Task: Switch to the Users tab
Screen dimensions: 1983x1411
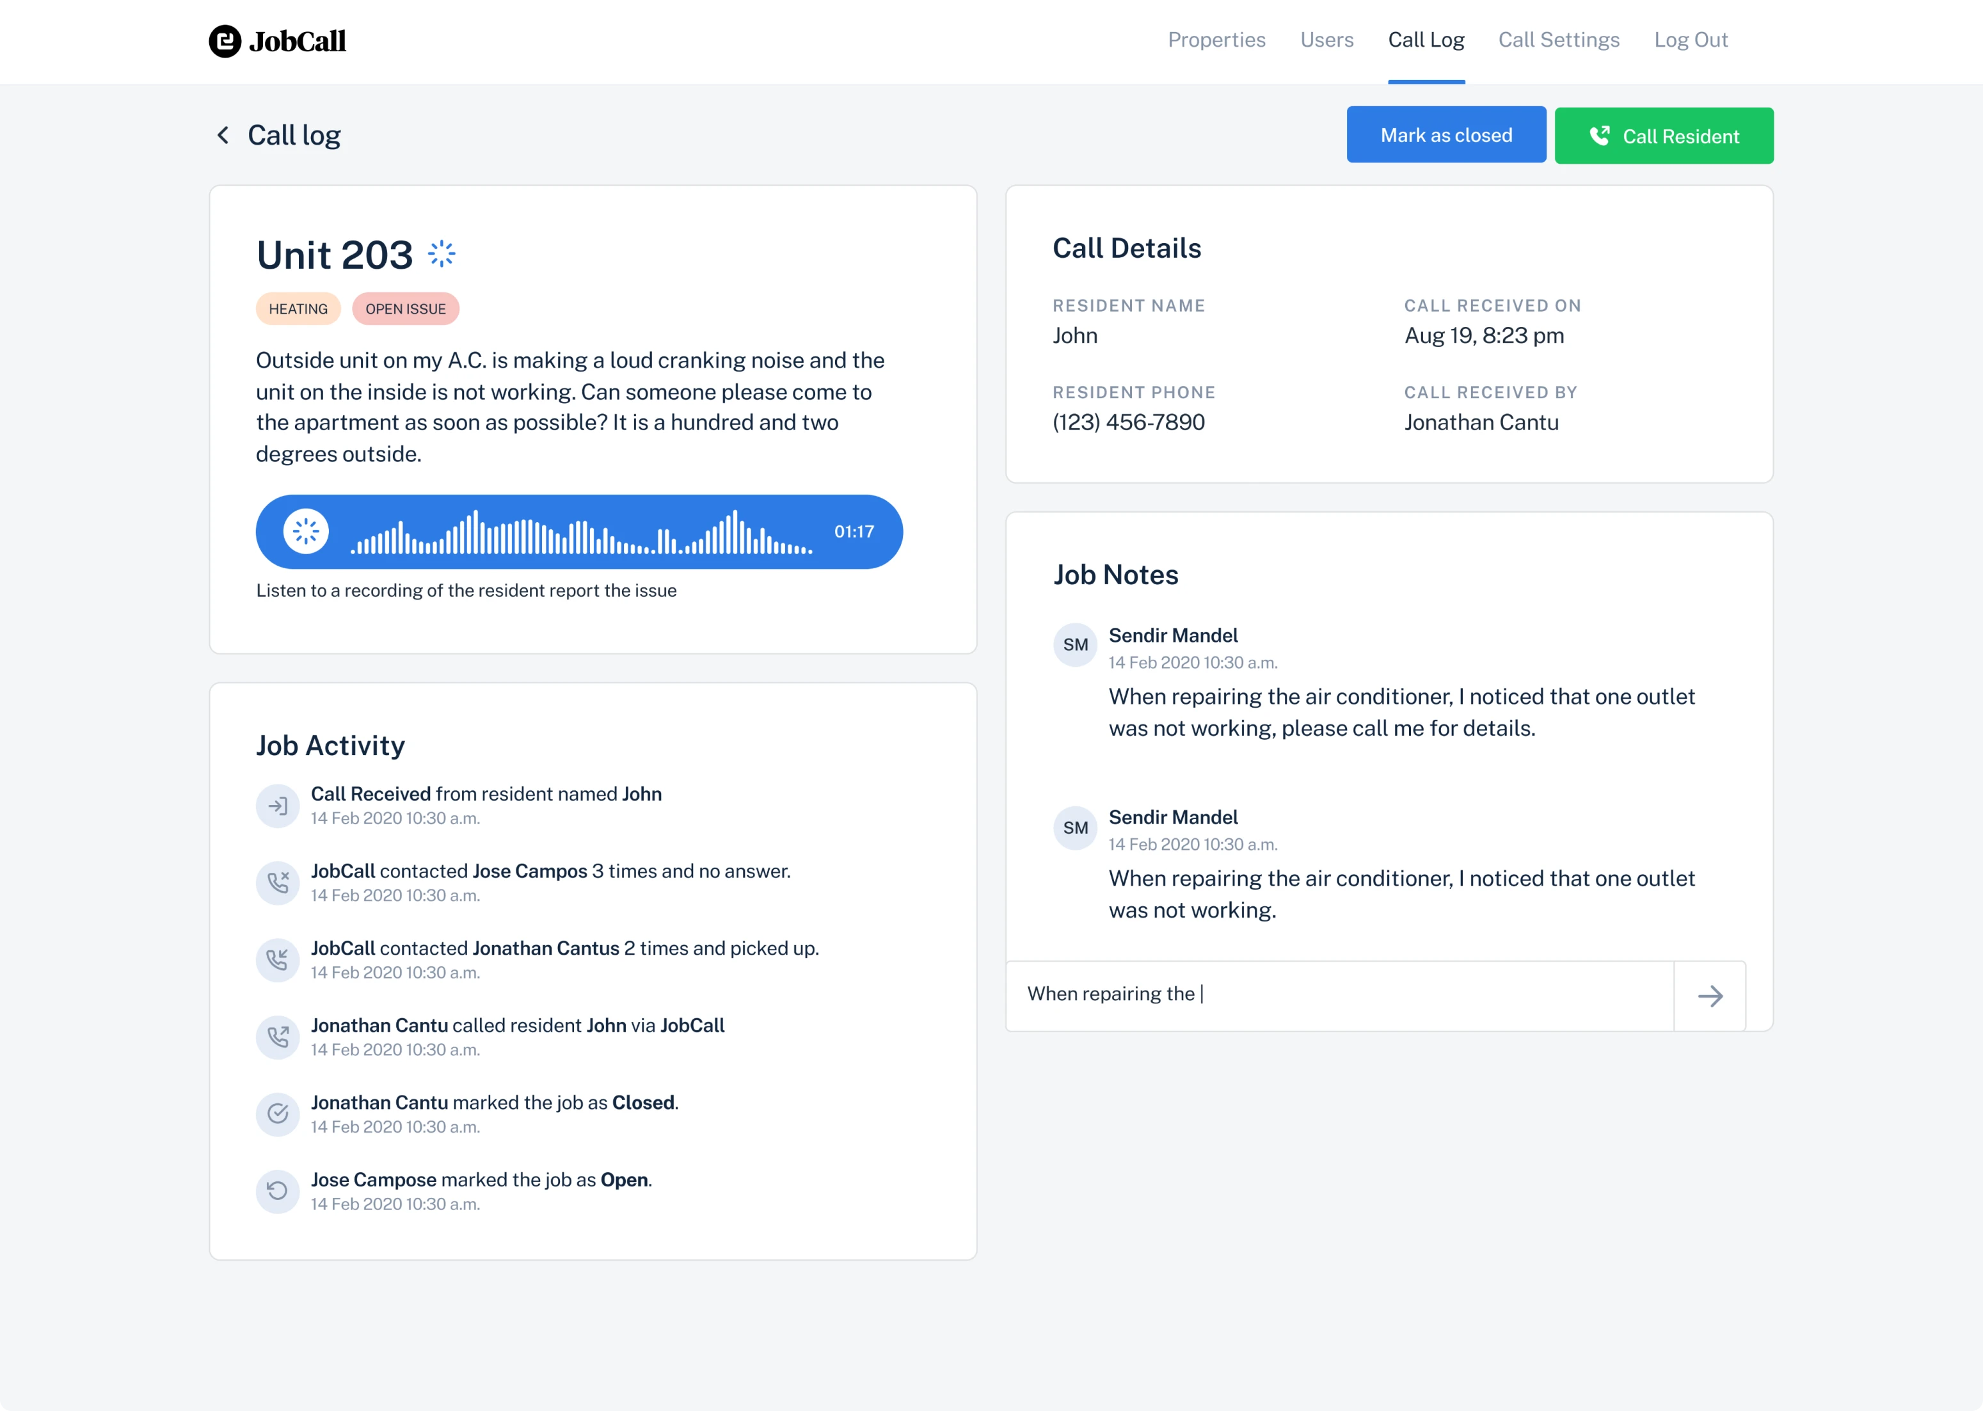Action: (x=1326, y=40)
